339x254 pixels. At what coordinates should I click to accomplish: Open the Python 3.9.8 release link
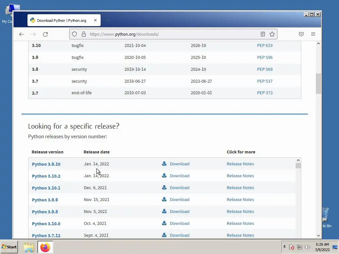point(45,212)
